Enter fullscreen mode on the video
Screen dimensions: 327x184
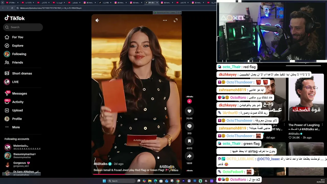176,20
